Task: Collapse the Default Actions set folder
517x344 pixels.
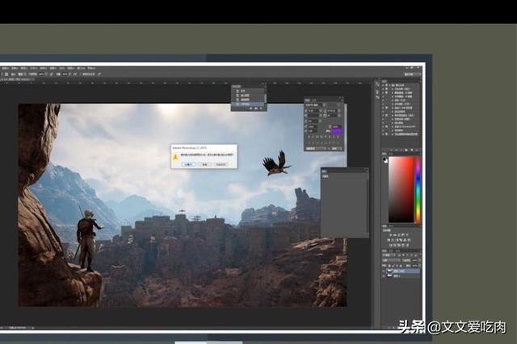Action: 389,85
